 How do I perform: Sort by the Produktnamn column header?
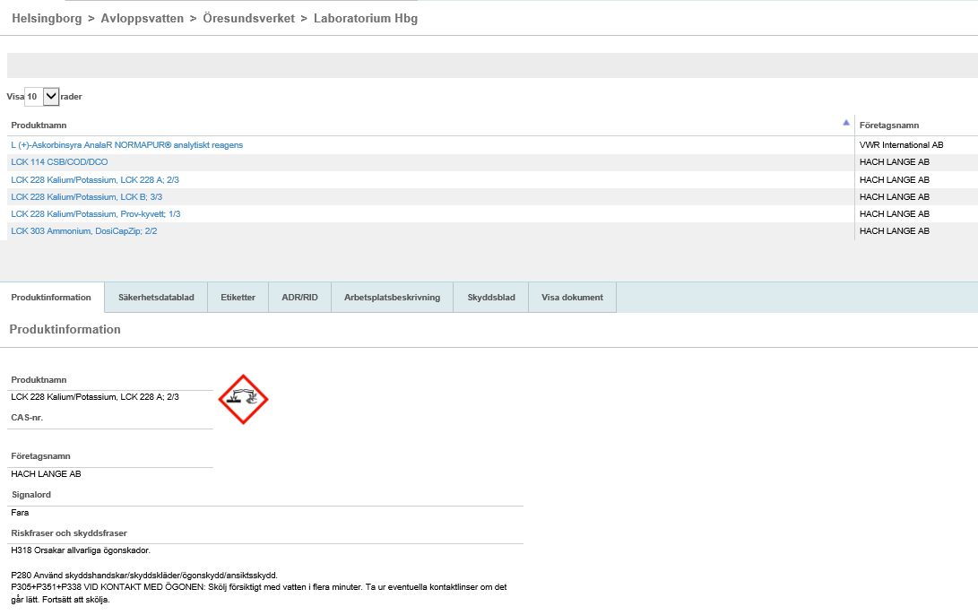tap(39, 126)
